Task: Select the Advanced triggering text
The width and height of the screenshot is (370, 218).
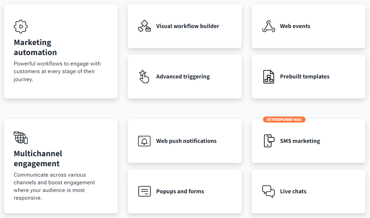Action: (183, 76)
